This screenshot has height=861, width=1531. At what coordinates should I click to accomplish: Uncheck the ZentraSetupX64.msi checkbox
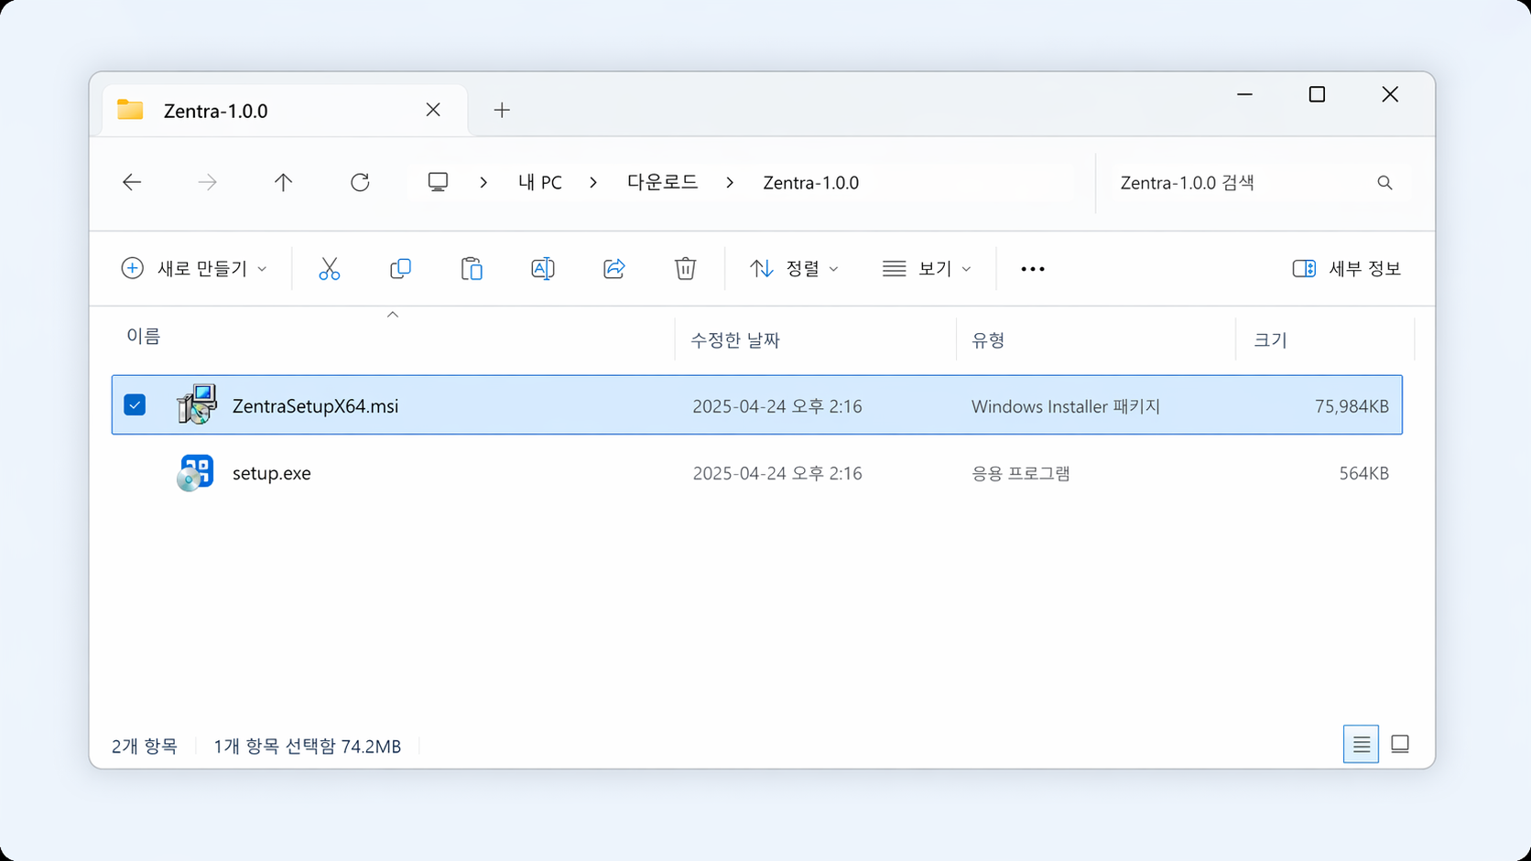[135, 404]
